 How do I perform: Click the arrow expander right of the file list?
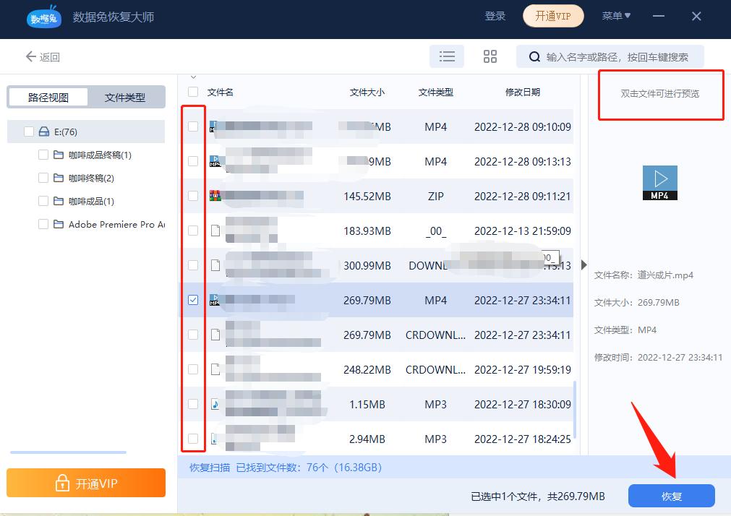584,265
